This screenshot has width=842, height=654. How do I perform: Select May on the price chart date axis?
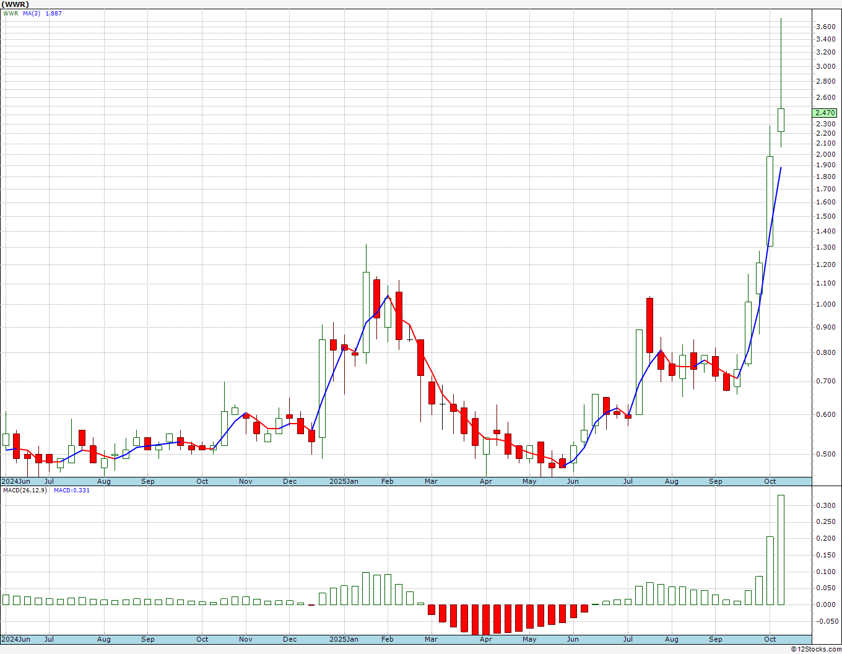(529, 481)
